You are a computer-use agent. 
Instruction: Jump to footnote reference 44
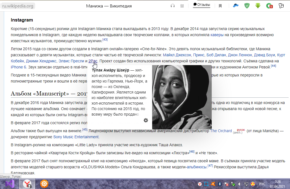(x=273, y=66)
